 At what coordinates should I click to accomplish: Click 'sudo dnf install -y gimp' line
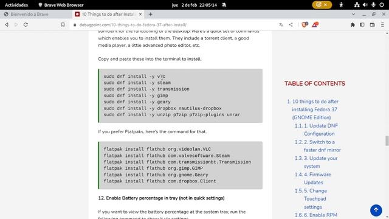click(x=136, y=96)
